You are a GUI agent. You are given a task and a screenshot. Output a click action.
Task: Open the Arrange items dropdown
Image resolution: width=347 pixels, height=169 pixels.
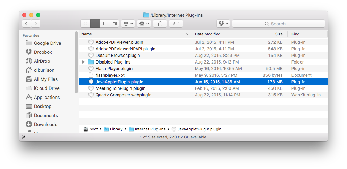(128, 24)
